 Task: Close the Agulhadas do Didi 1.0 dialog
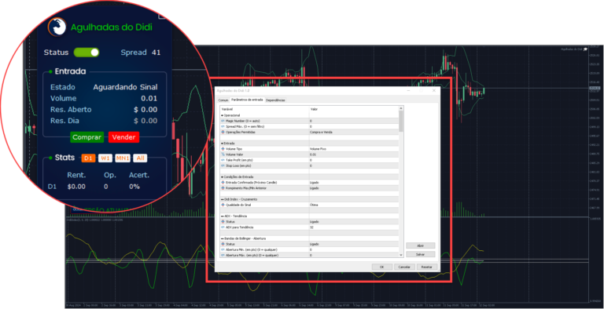434,90
